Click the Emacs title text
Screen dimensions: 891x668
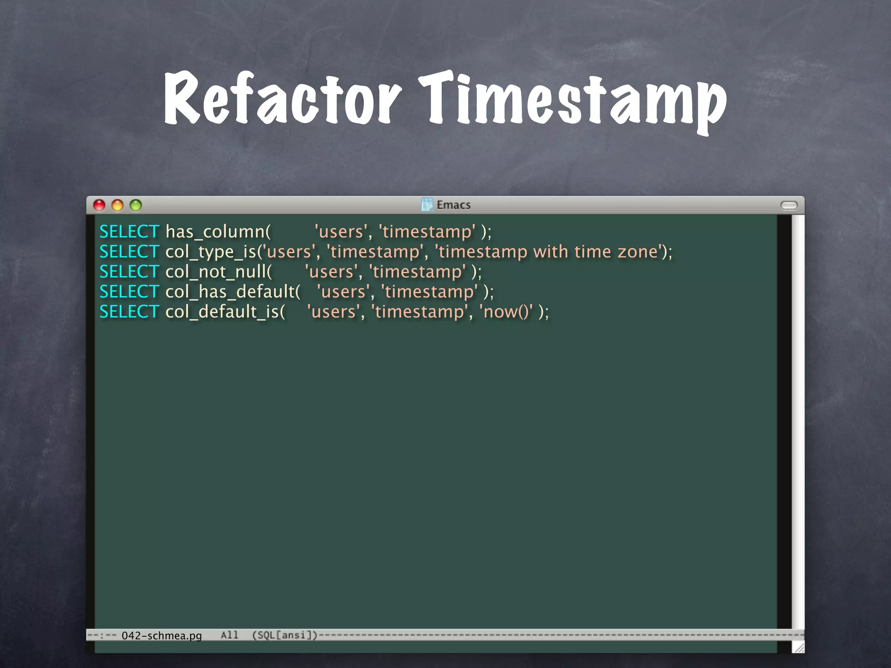pyautogui.click(x=454, y=205)
